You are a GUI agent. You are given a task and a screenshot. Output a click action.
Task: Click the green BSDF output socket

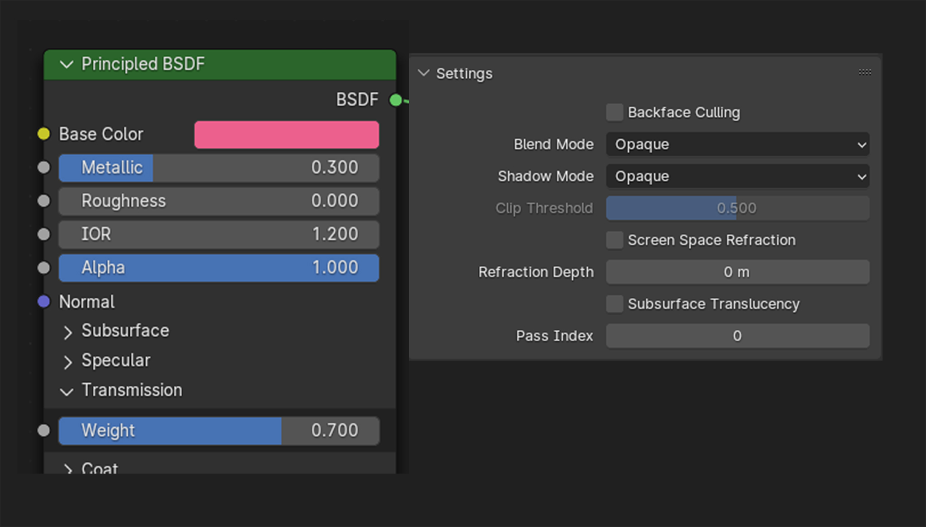coord(396,99)
